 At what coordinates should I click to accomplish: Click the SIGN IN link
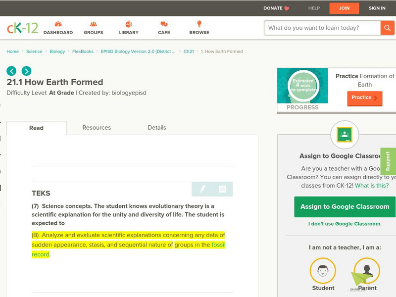pos(377,8)
